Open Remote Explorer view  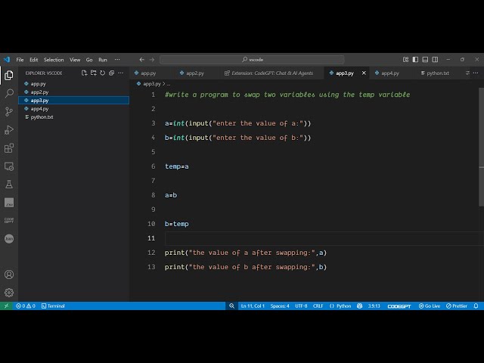(x=9, y=166)
